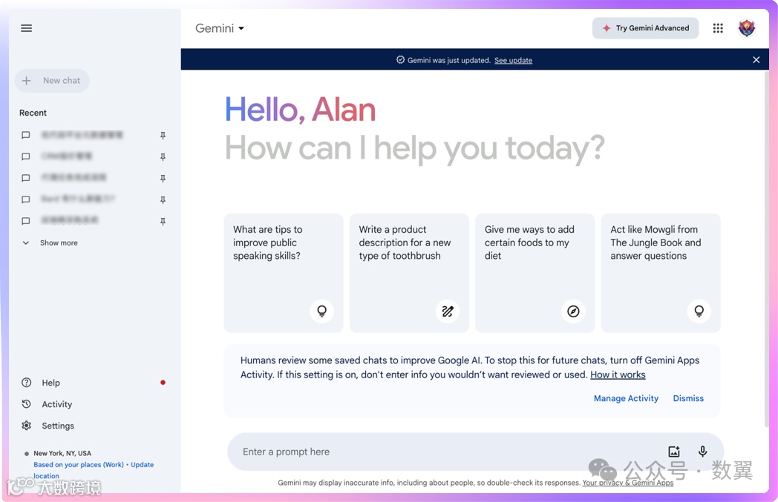
Task: Select the Mowgli Jungle Book suggestion card
Action: (x=661, y=273)
